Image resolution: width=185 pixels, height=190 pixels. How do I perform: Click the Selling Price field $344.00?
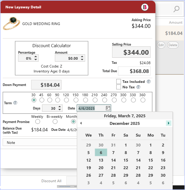point(131,52)
